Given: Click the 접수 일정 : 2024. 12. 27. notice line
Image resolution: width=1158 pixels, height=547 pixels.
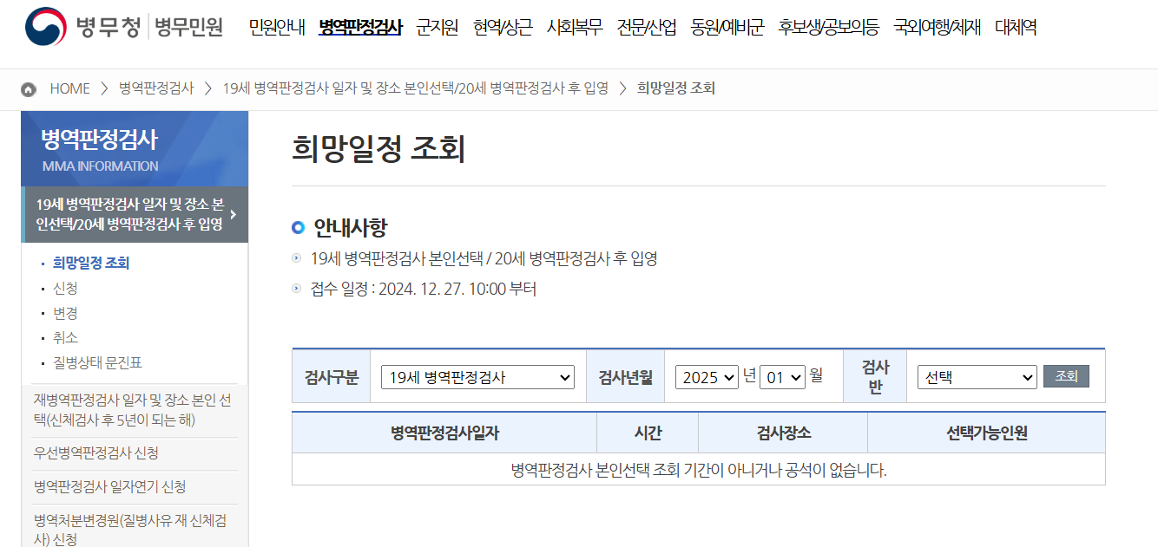Looking at the screenshot, I should pos(424,289).
